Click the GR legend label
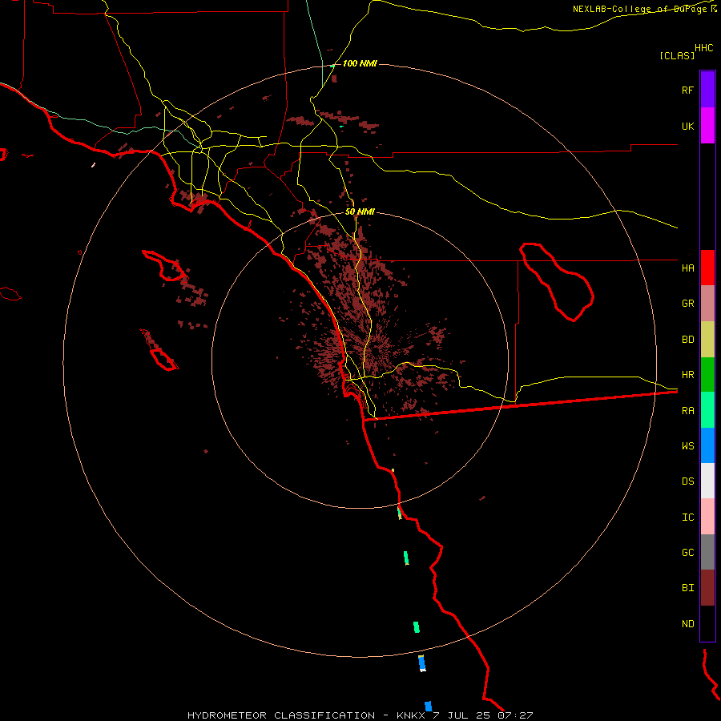This screenshot has height=721, width=721. [687, 304]
